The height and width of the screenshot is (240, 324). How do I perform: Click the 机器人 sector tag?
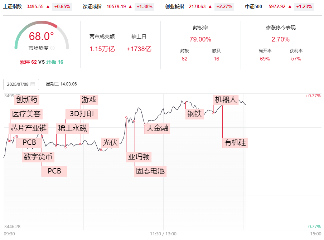coord(226,100)
